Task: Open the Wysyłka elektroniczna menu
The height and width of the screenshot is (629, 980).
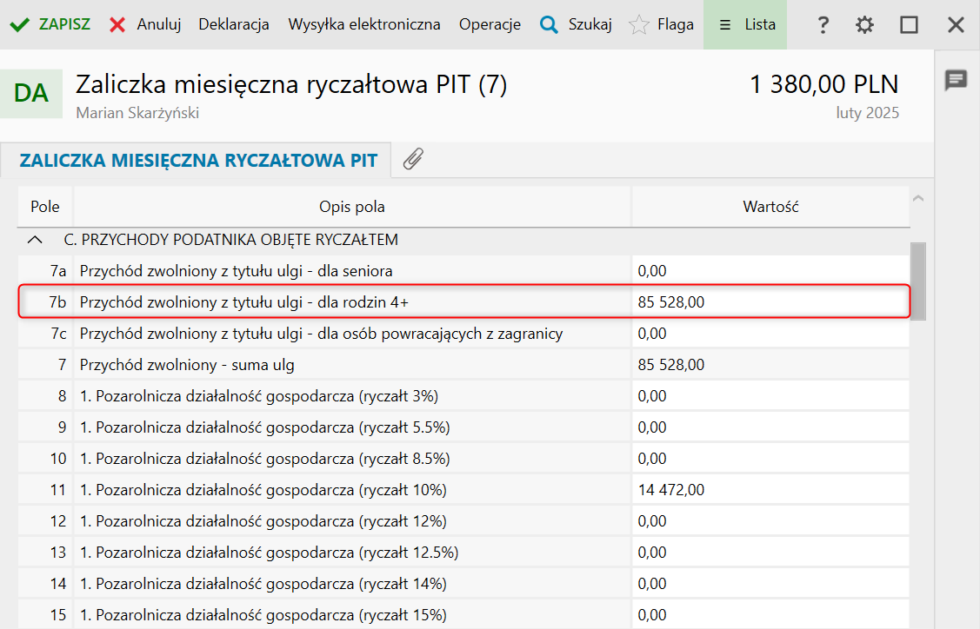Action: (364, 24)
